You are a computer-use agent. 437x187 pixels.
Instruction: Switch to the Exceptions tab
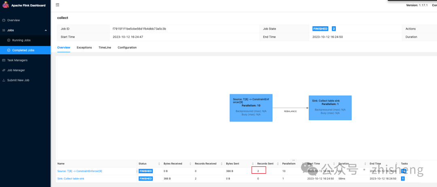click(x=84, y=48)
